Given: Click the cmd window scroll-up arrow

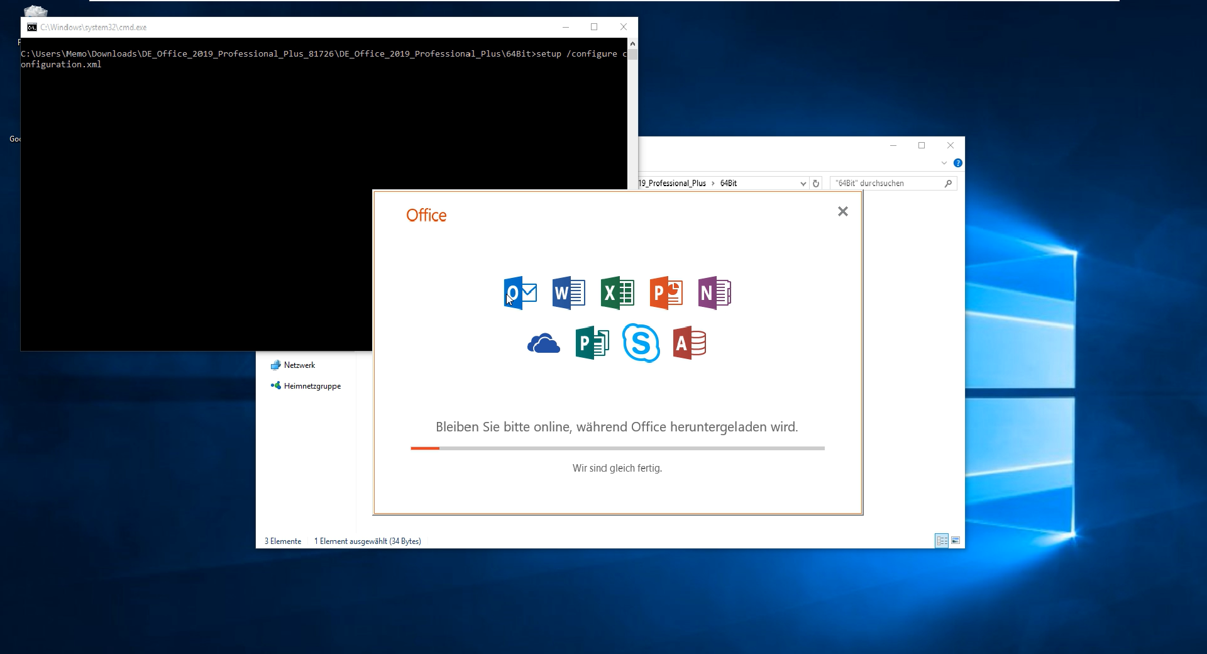Looking at the screenshot, I should [x=632, y=43].
